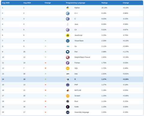Image resolution: width=144 pixels, height=116 pixels.
Task: Click the purple Fortran F icon
Action: [68, 63]
